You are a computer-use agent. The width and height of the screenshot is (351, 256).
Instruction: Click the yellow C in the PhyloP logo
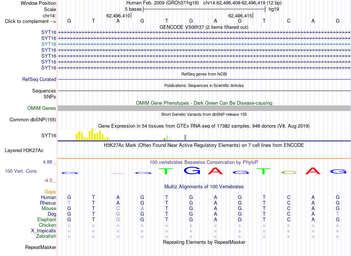click(289, 172)
